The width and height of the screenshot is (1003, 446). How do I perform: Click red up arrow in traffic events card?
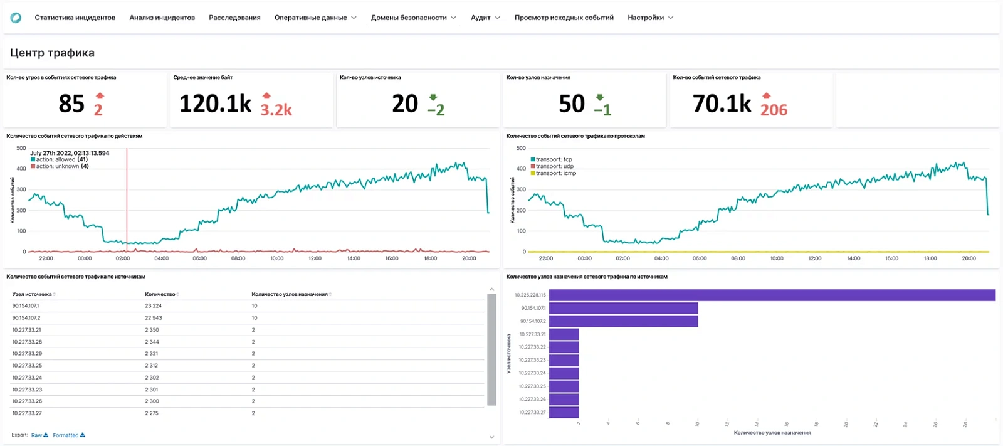766,96
